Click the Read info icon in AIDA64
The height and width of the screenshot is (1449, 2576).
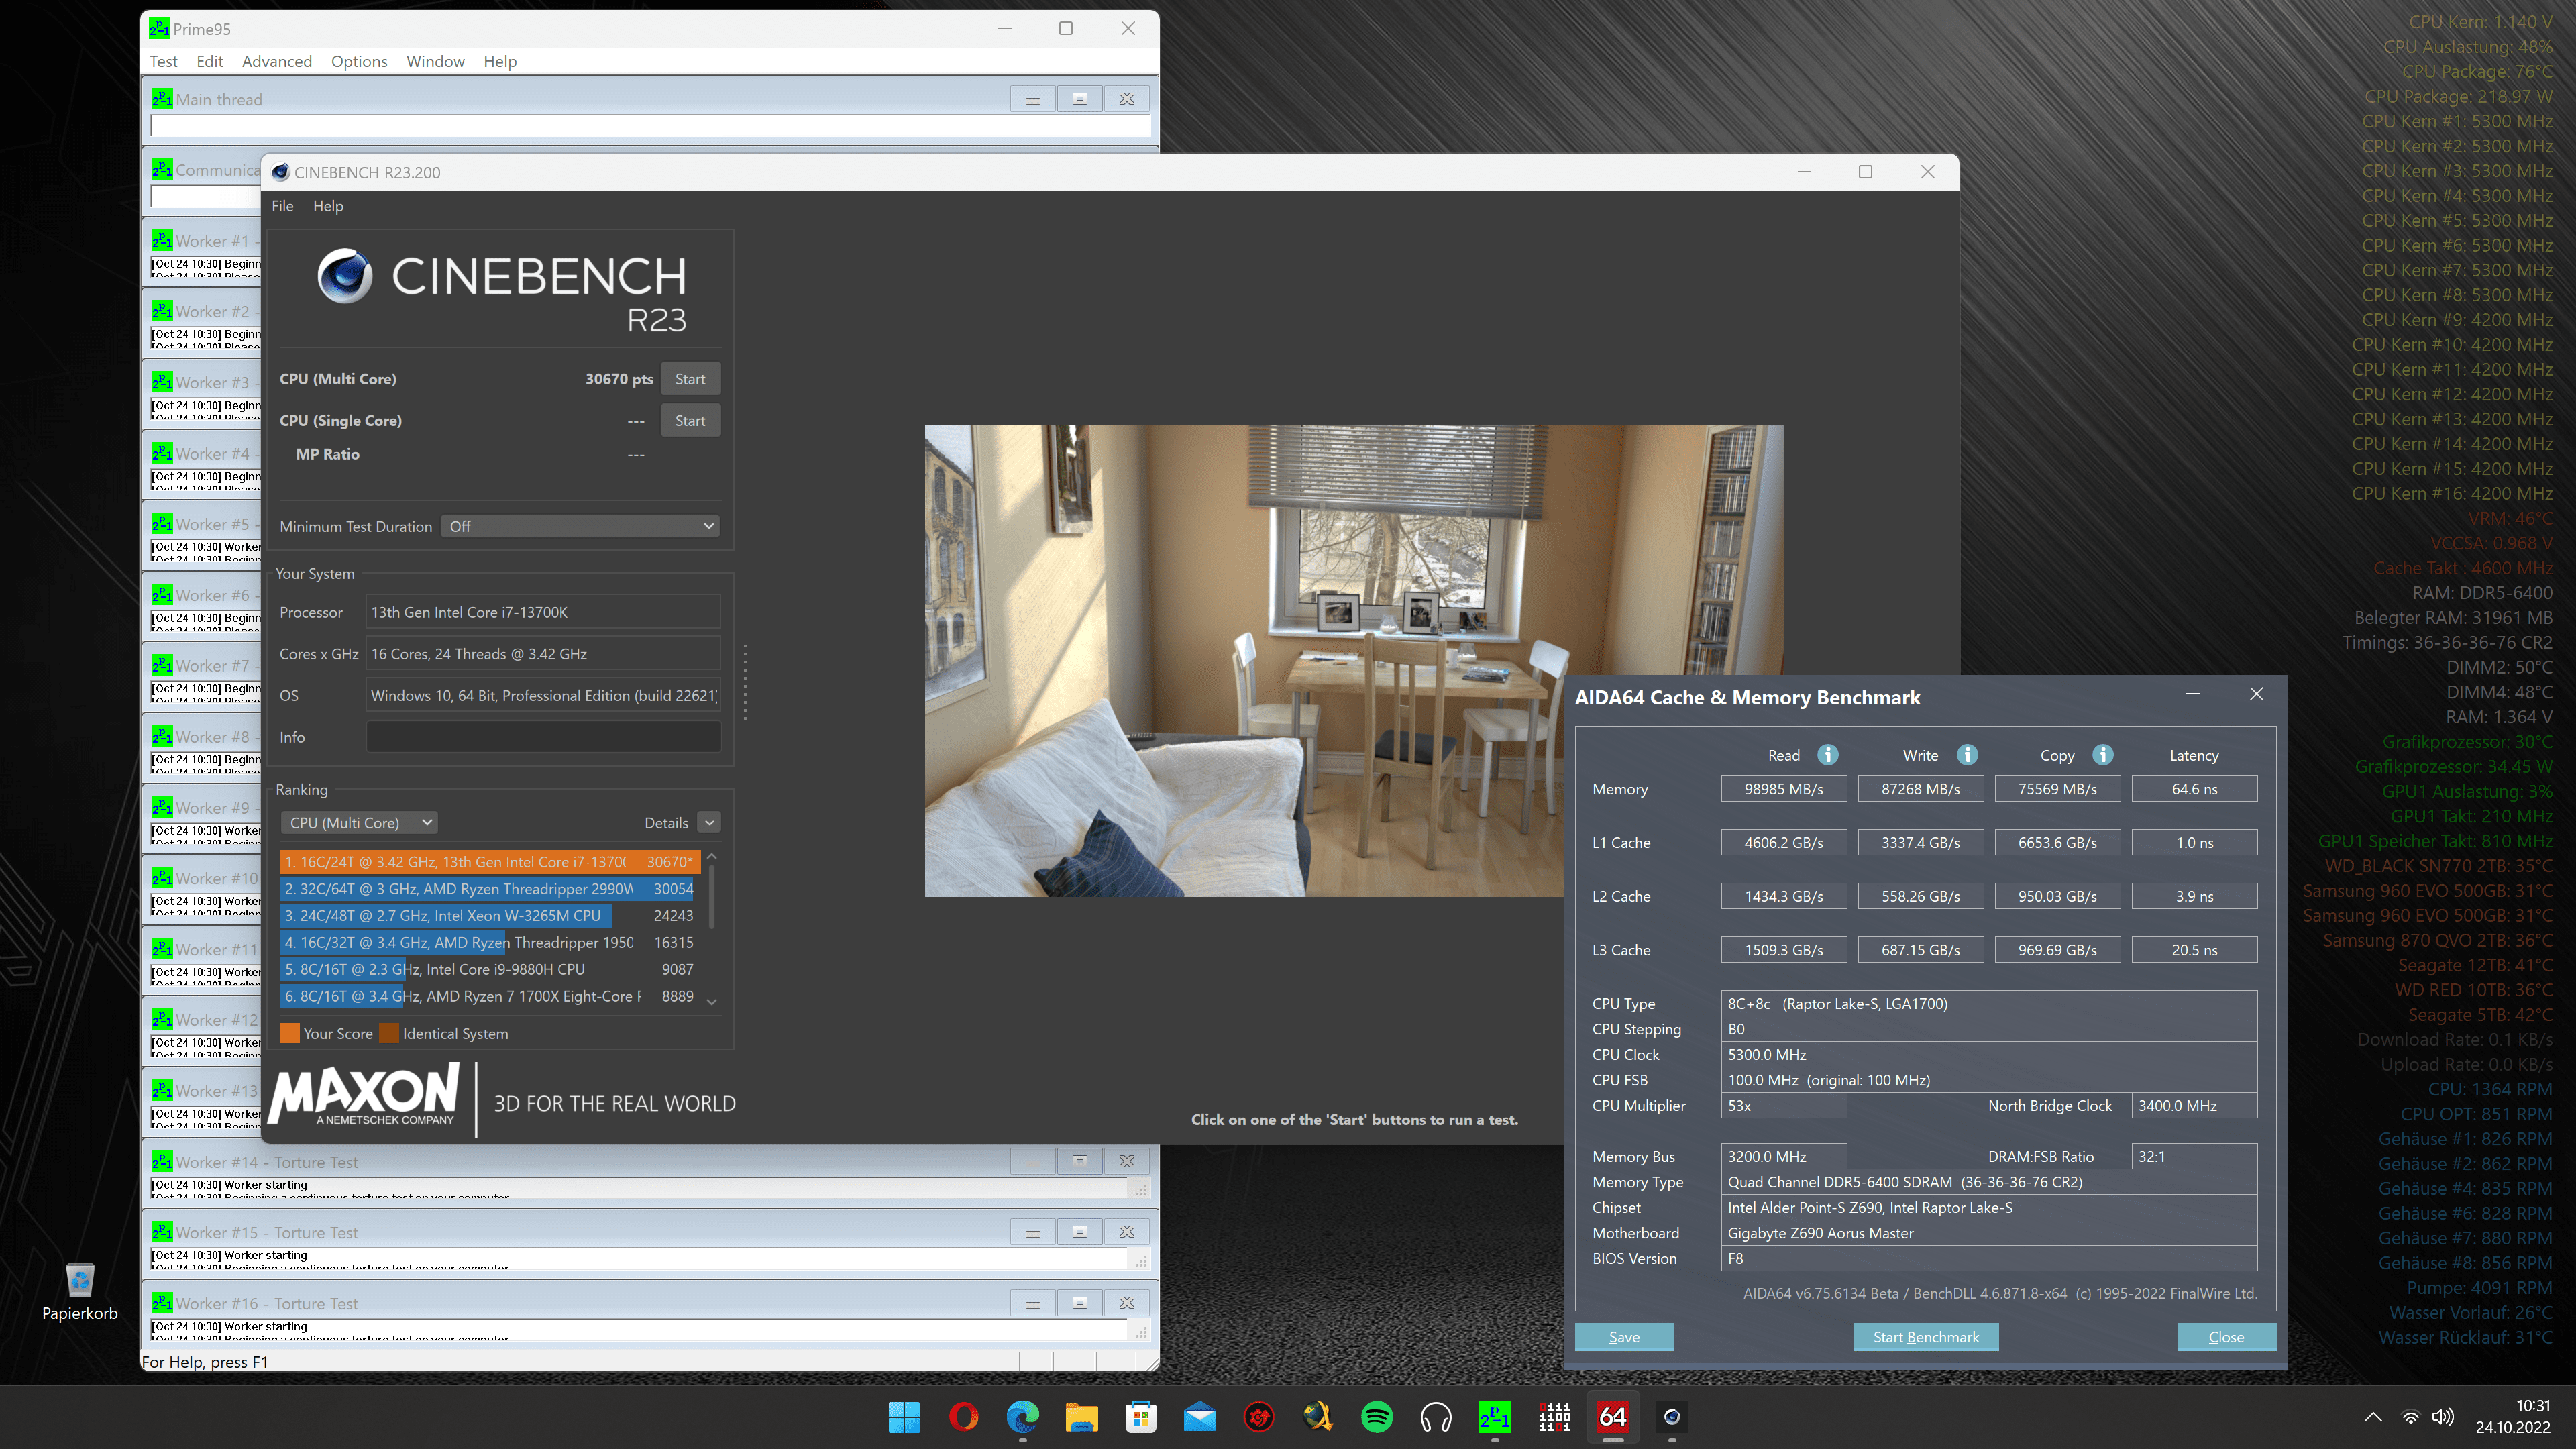tap(1827, 755)
